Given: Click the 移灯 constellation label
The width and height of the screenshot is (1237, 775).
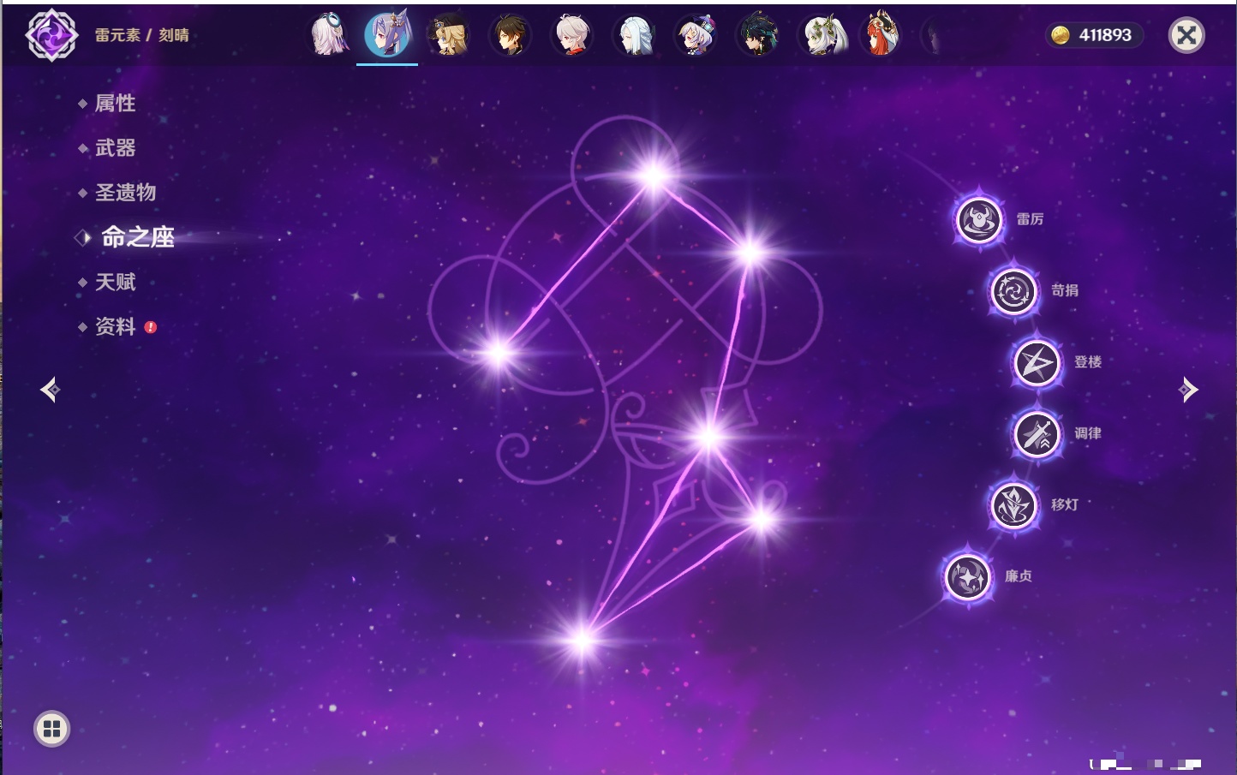Looking at the screenshot, I should (x=1065, y=504).
